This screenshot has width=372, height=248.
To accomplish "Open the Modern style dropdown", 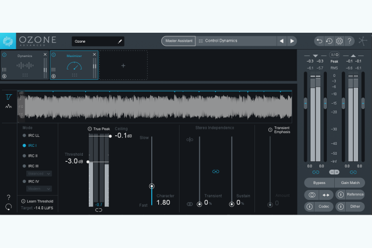I will 39,188.
